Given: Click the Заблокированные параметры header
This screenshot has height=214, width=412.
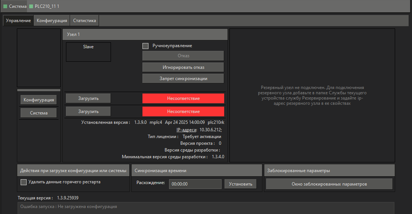Looking at the screenshot, I should coord(330,171).
